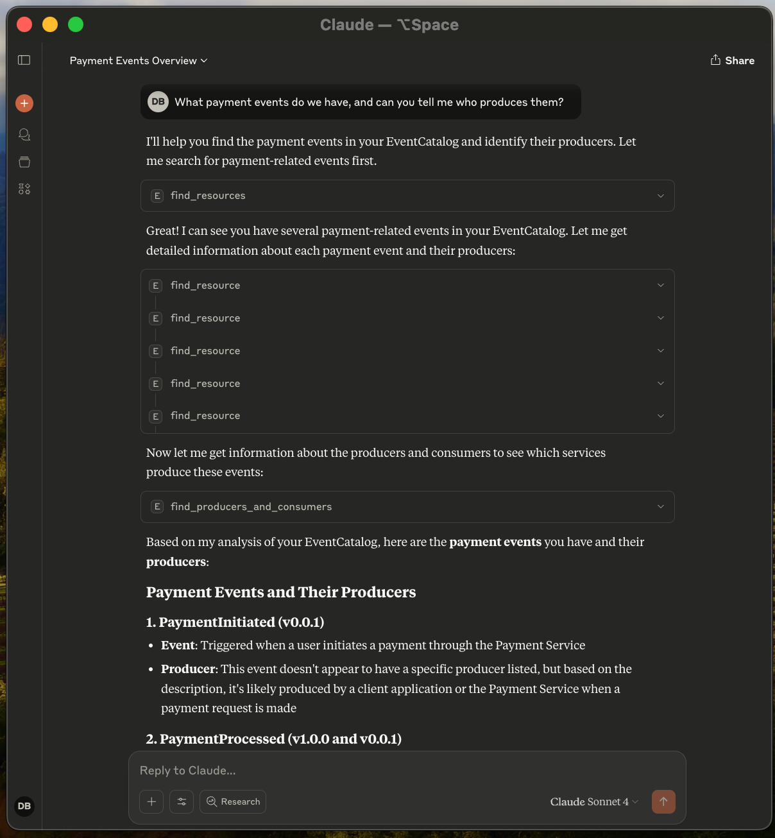Open the recent chats icon
Viewport: 775px width, 838px height.
[x=24, y=134]
